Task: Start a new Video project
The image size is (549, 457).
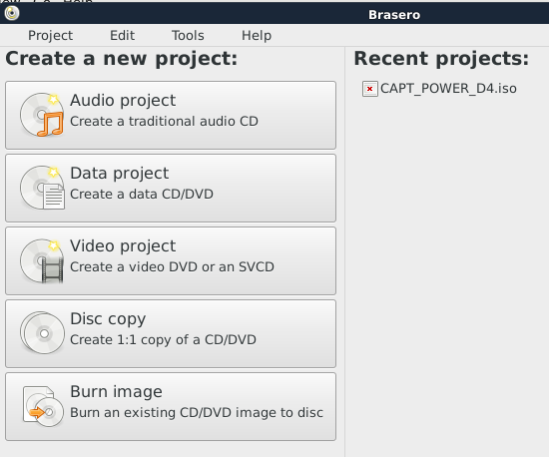Action: click(x=171, y=260)
